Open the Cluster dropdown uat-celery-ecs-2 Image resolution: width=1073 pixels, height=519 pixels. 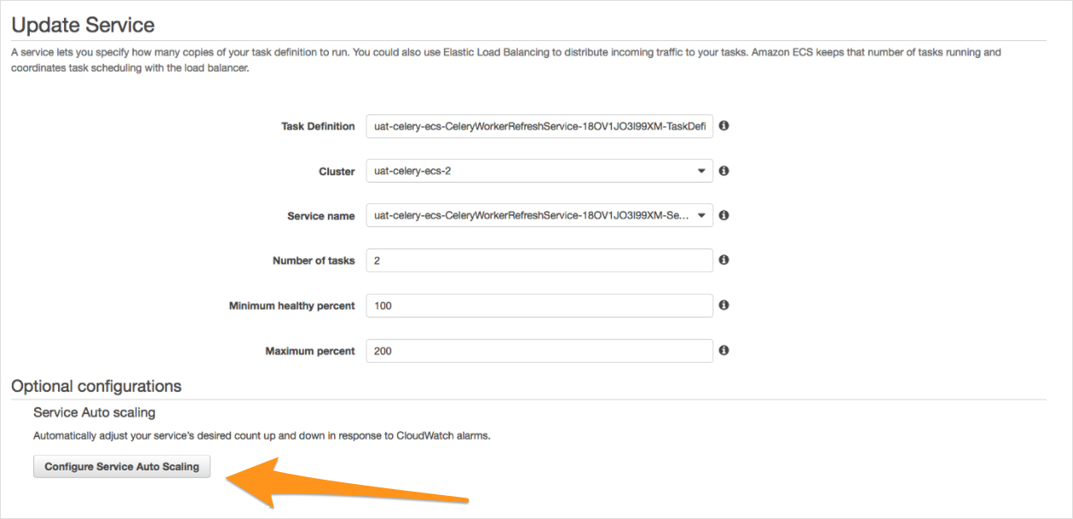click(x=539, y=171)
